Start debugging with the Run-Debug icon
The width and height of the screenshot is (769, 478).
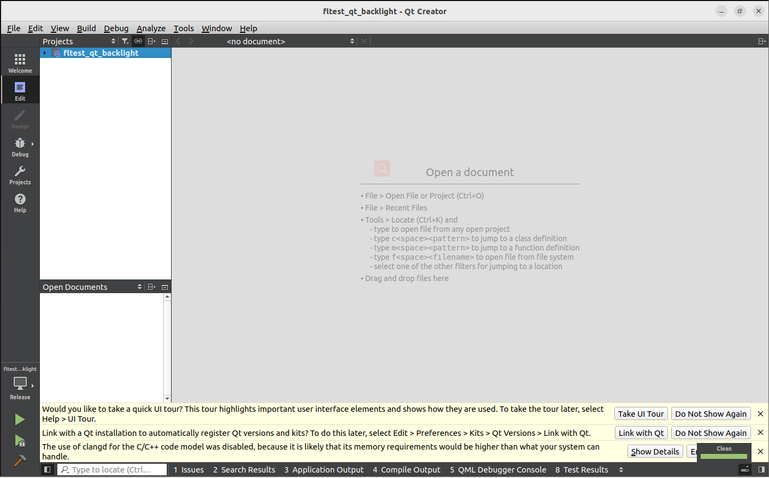click(20, 441)
